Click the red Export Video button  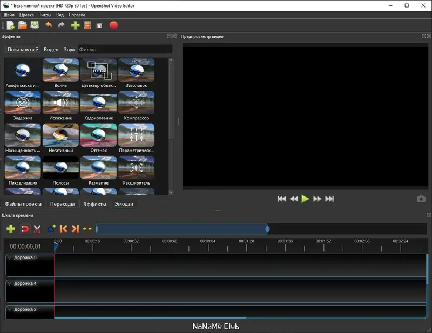tap(113, 25)
